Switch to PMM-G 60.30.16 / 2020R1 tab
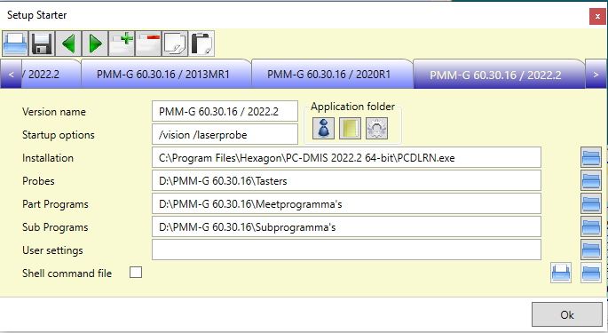This screenshot has width=608, height=333. 332,74
